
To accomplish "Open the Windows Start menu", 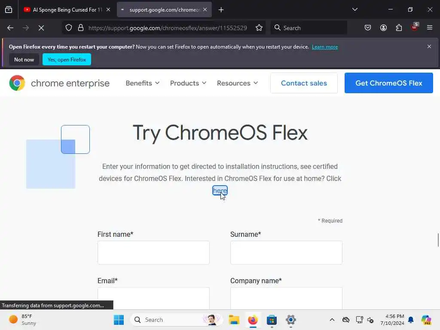I will pyautogui.click(x=119, y=320).
